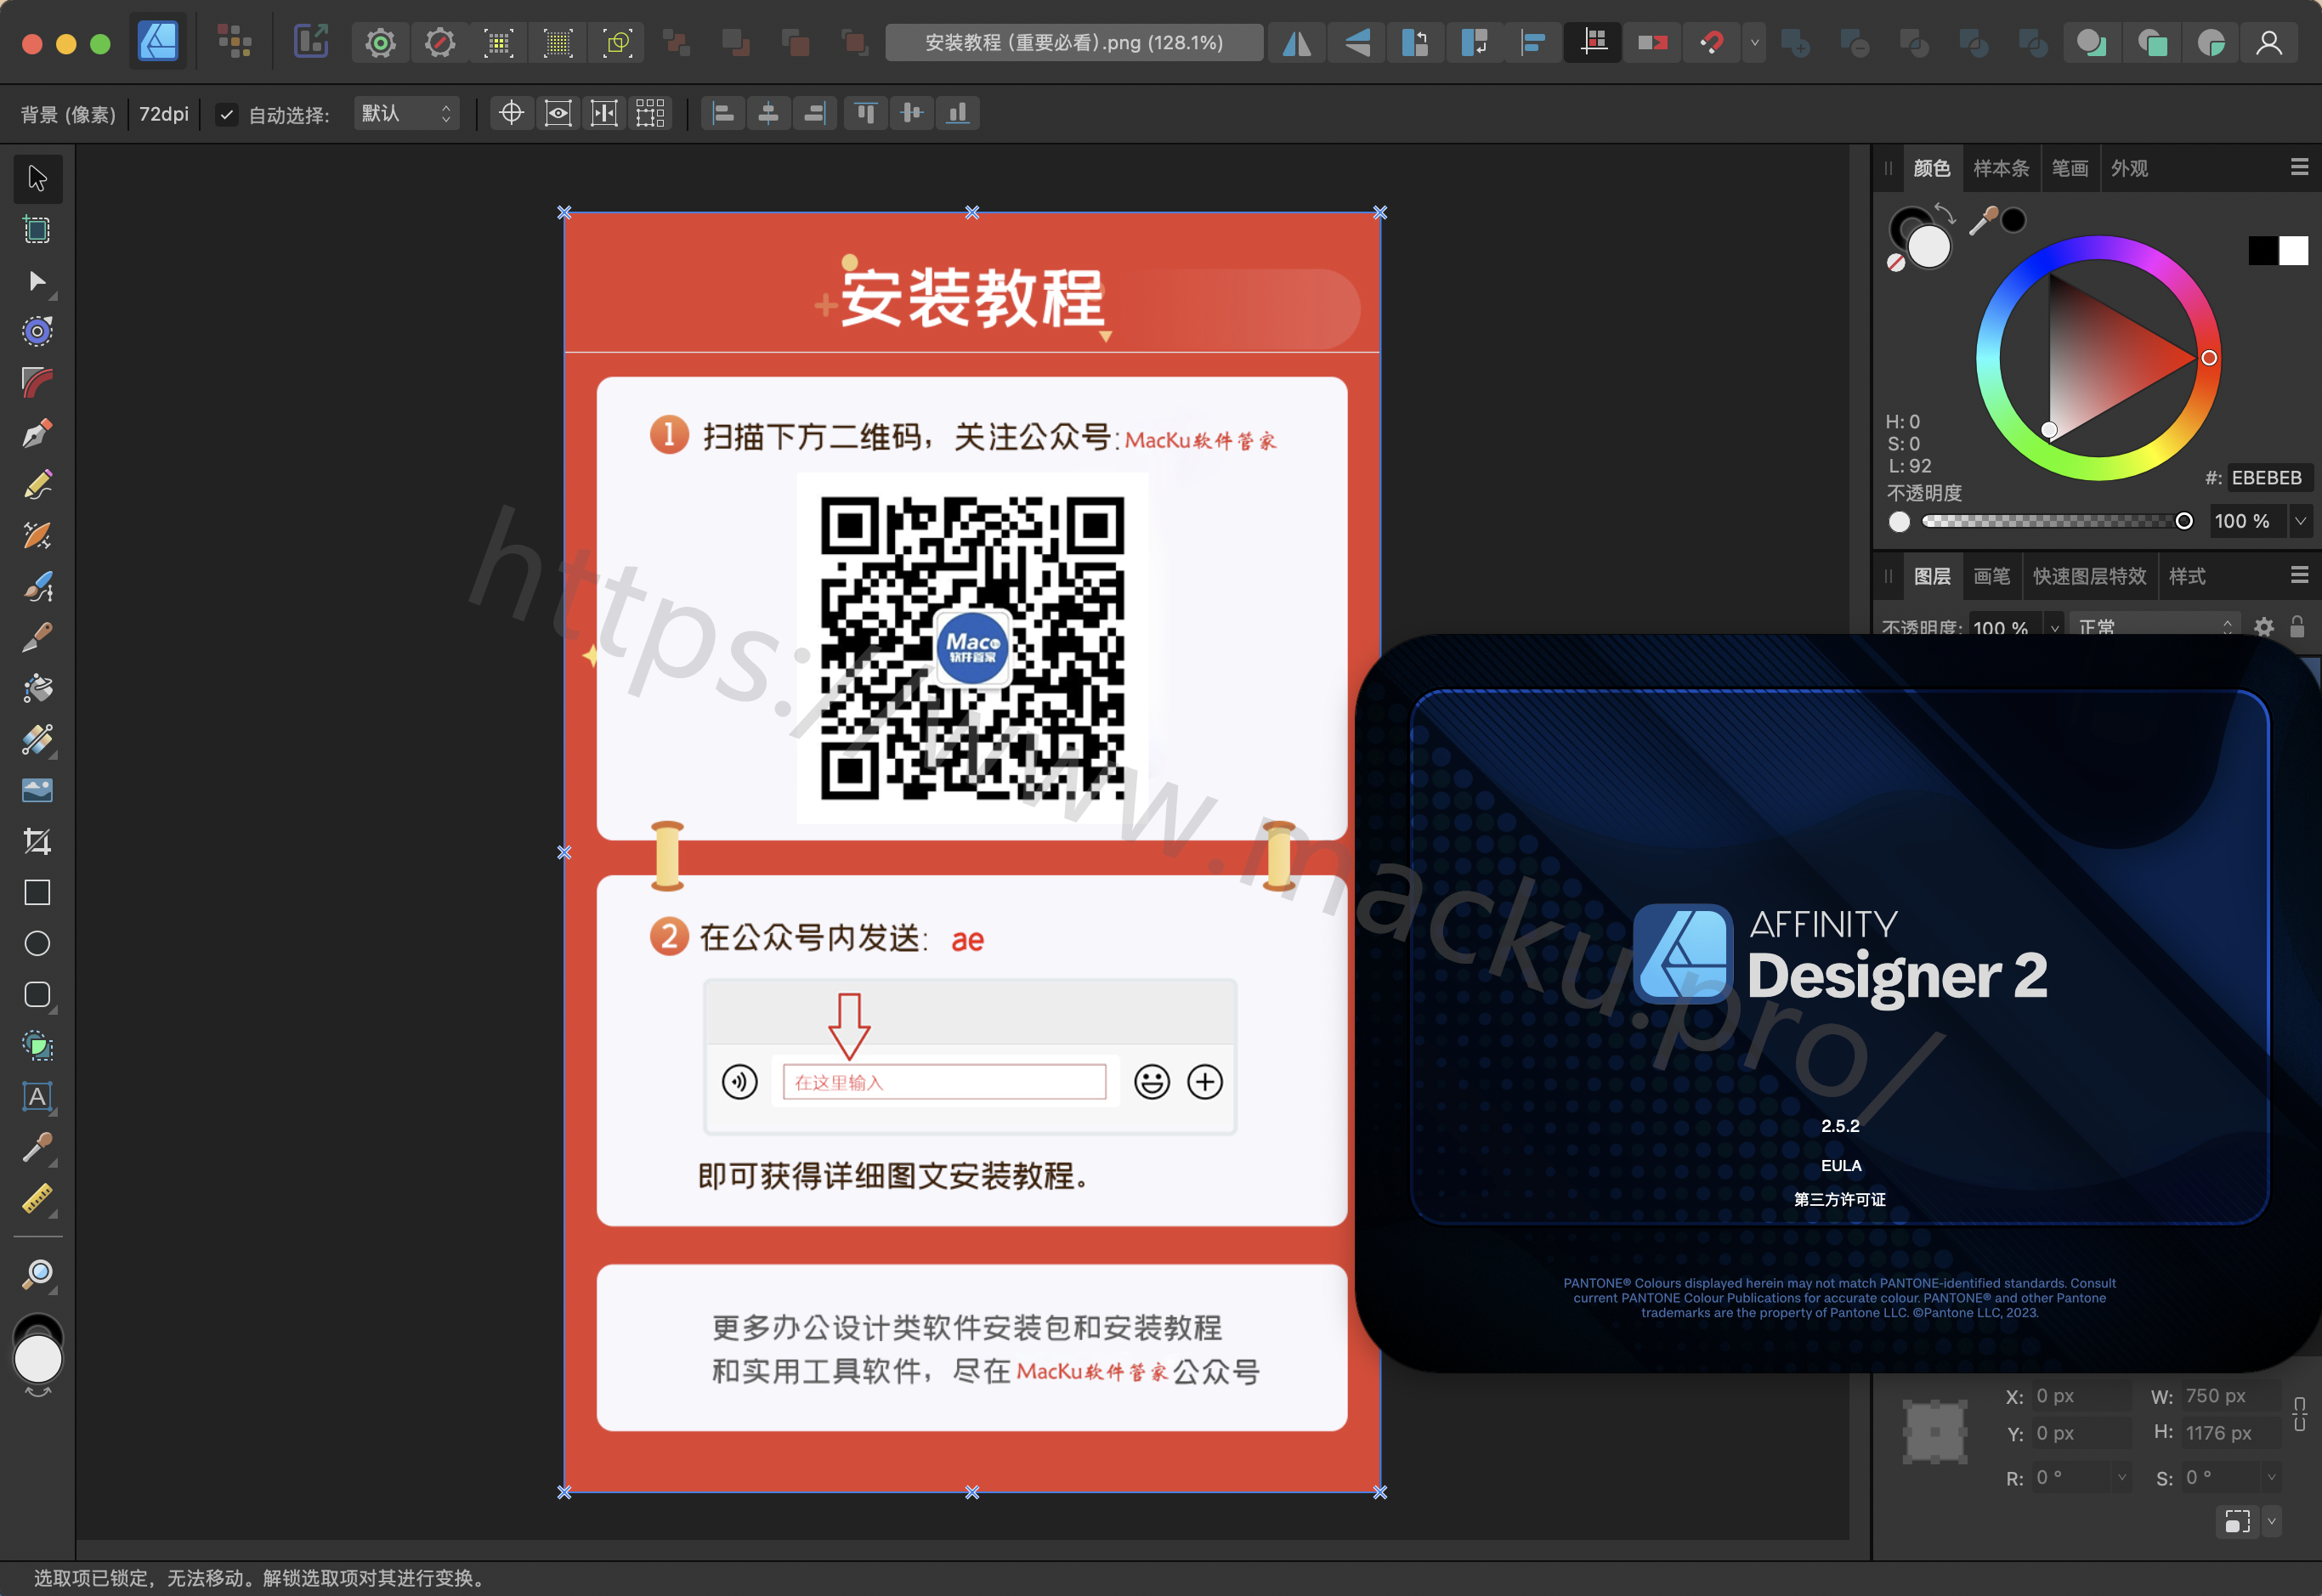
Task: Select the Rounded Rectangle tool
Action: [x=37, y=995]
